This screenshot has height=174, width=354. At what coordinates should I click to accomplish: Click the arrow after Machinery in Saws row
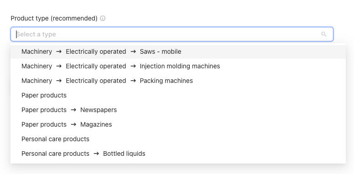pyautogui.click(x=59, y=51)
